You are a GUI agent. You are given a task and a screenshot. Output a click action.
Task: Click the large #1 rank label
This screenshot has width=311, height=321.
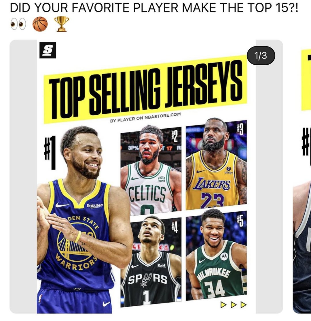pos(50,153)
